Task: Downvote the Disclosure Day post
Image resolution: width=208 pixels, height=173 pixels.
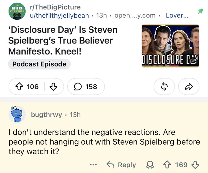Action: click(x=53, y=87)
